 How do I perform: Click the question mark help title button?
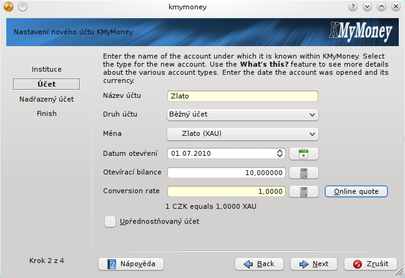[353, 6]
